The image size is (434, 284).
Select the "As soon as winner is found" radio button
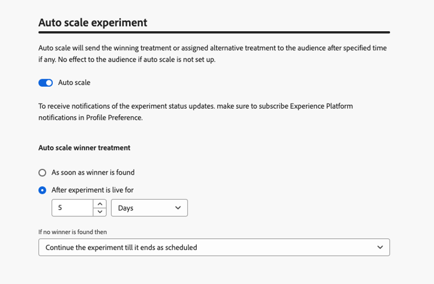(x=42, y=172)
